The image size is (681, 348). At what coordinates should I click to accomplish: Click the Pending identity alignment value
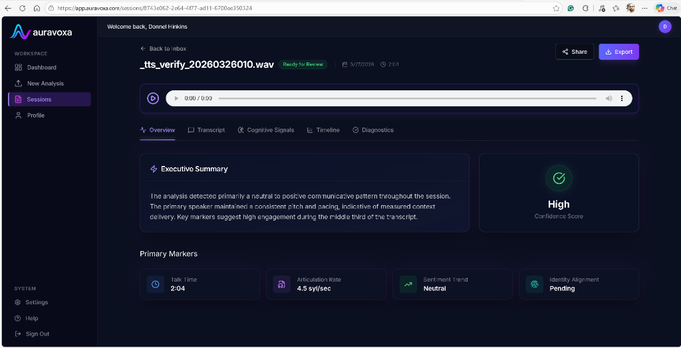[562, 288]
